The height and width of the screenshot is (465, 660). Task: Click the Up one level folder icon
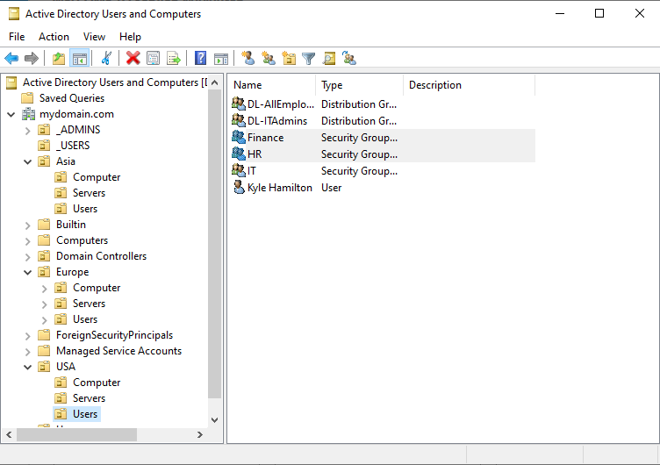click(x=59, y=59)
